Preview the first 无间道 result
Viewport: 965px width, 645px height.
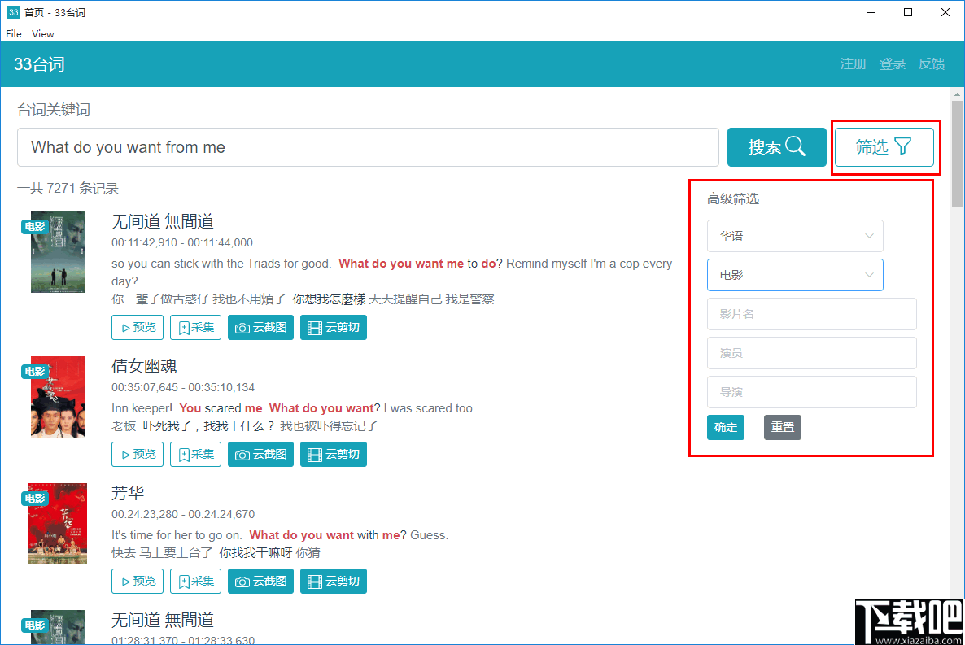(138, 328)
